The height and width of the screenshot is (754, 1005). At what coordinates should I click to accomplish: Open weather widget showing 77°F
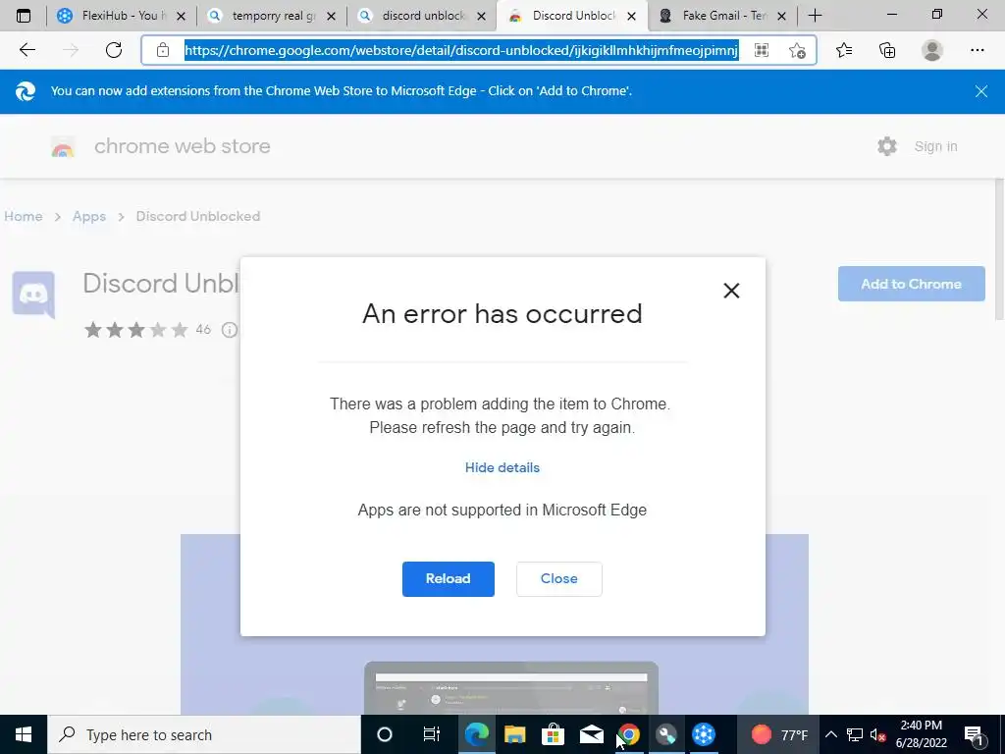click(x=778, y=734)
